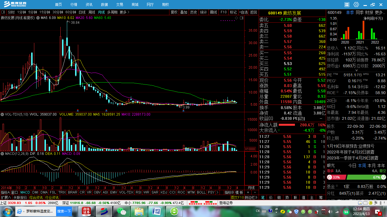
Task: Open the 交易 menu
Action: coord(120,5)
